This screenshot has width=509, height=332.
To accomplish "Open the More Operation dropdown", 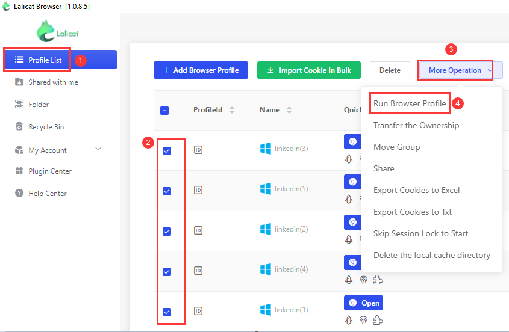I will pyautogui.click(x=461, y=70).
